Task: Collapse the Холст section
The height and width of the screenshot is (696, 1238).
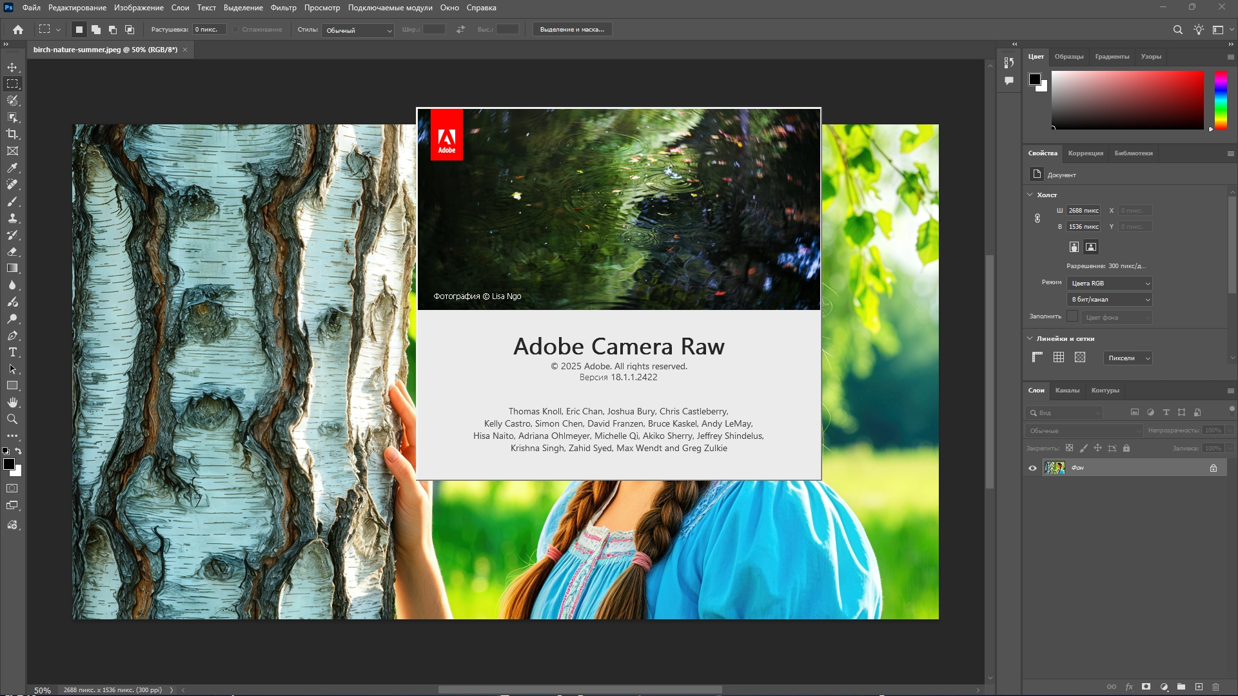Action: (1030, 195)
